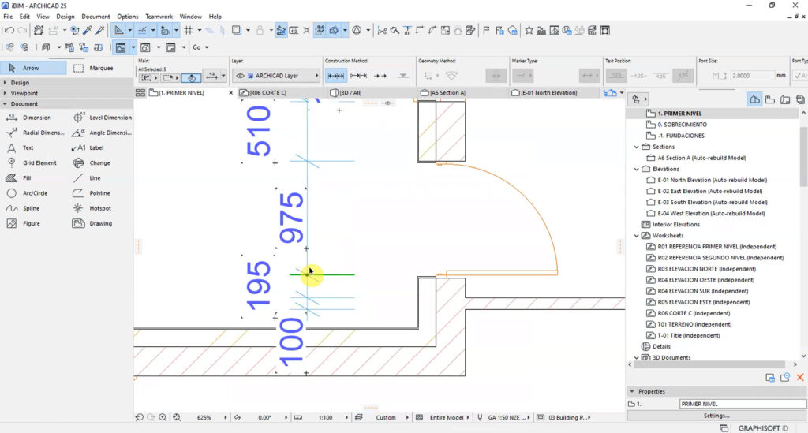Select the Dimension tool
This screenshot has width=808, height=433.
pos(28,118)
